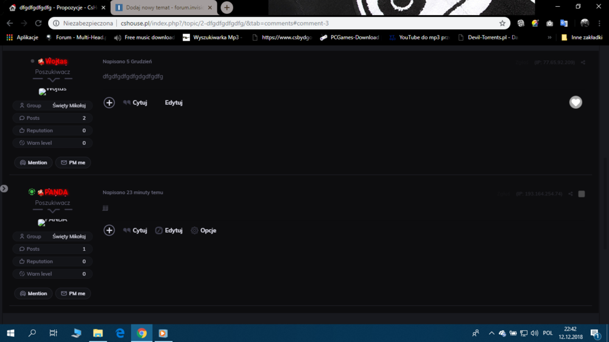Viewport: 609px width, 342px height.
Task: Open the Inne zakładki bookmarks folder
Action: pos(582,37)
